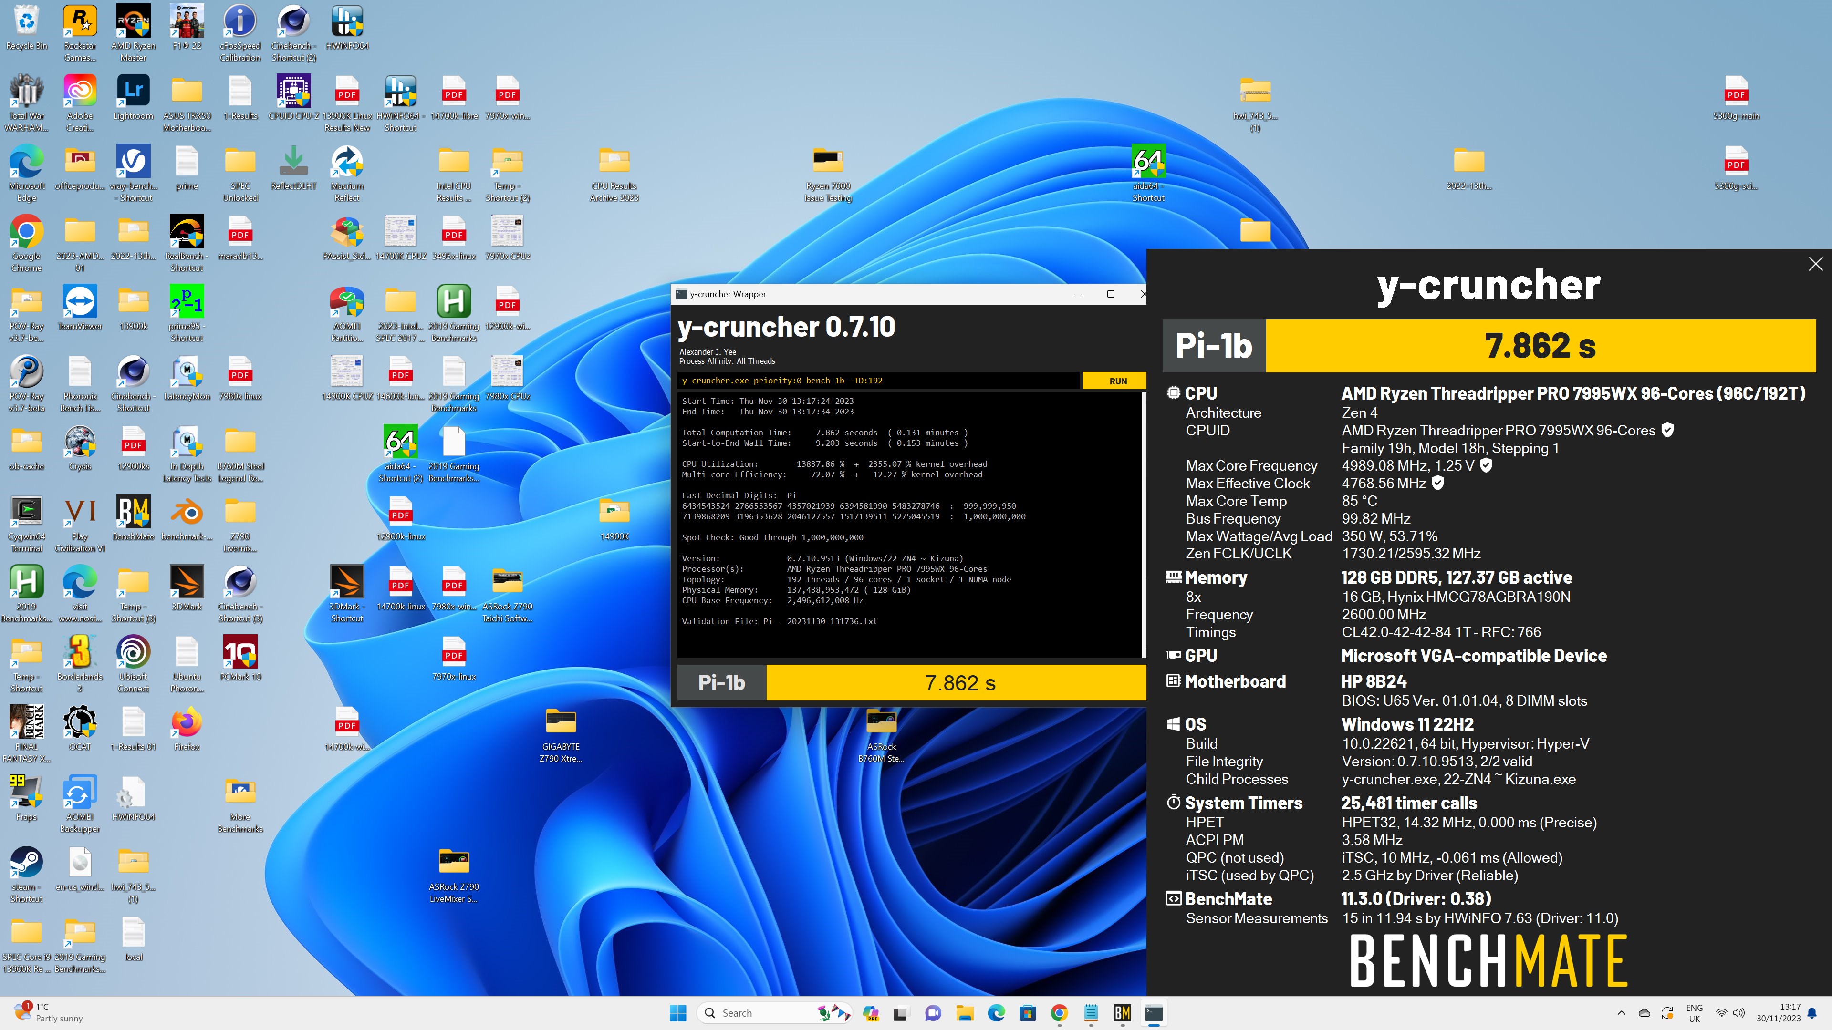The image size is (1832, 1030).
Task: Open File Explorer from the taskbar
Action: coord(964,1013)
